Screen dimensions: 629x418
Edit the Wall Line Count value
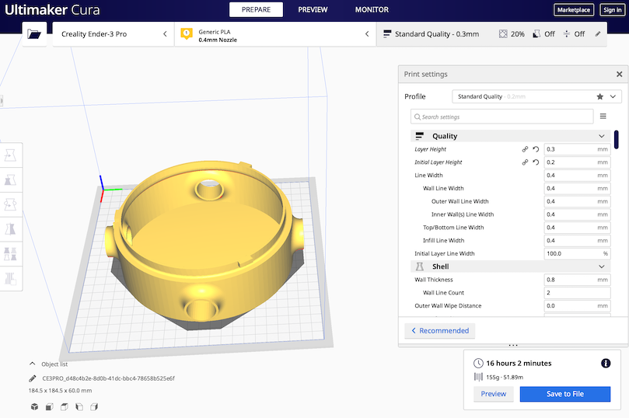(x=577, y=293)
